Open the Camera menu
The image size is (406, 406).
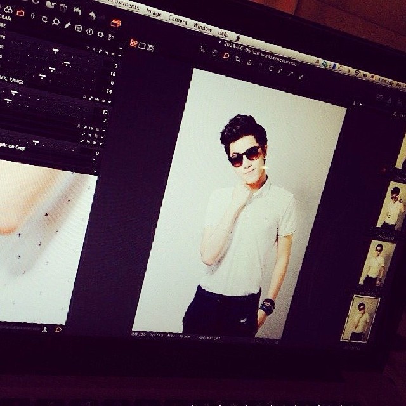[x=178, y=20]
